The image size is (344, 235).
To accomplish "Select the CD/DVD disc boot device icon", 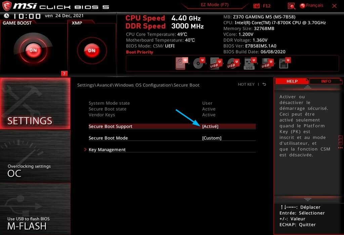I will coord(199,63).
